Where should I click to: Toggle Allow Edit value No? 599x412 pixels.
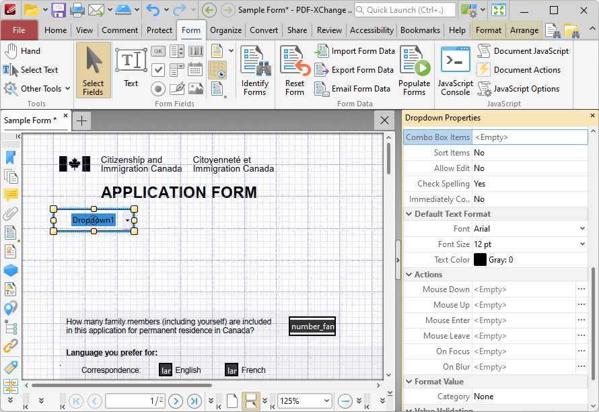530,168
